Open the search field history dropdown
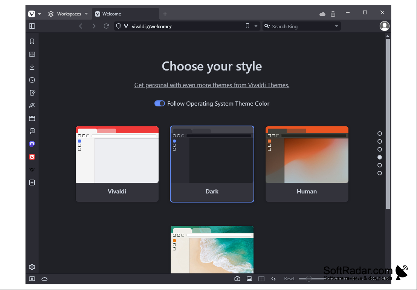The image size is (417, 290). 336,26
